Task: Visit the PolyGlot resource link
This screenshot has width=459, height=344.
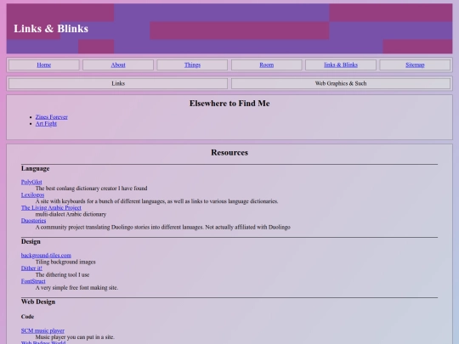Action: pos(31,182)
